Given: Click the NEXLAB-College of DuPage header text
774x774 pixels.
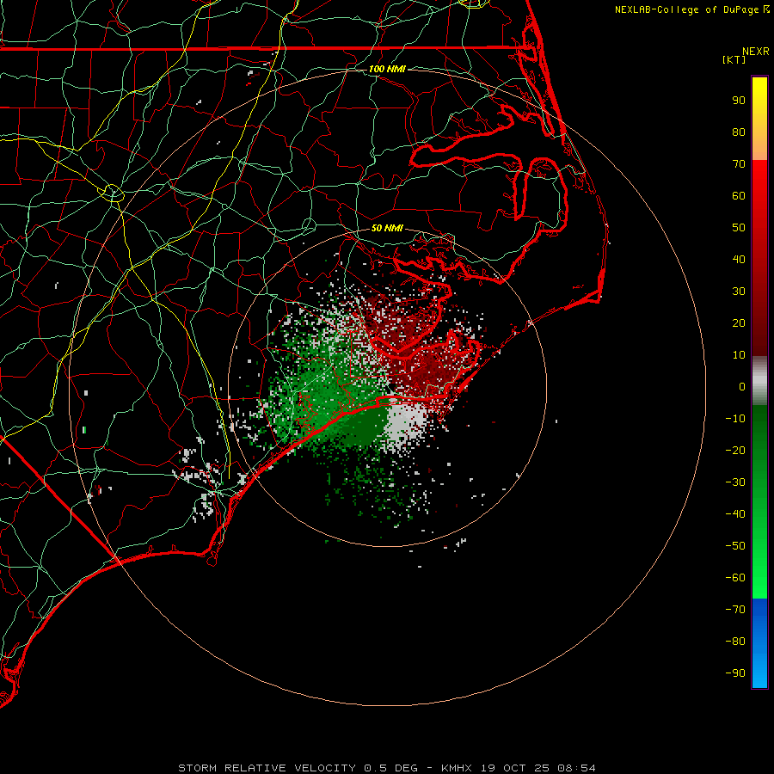Looking at the screenshot, I should [691, 9].
